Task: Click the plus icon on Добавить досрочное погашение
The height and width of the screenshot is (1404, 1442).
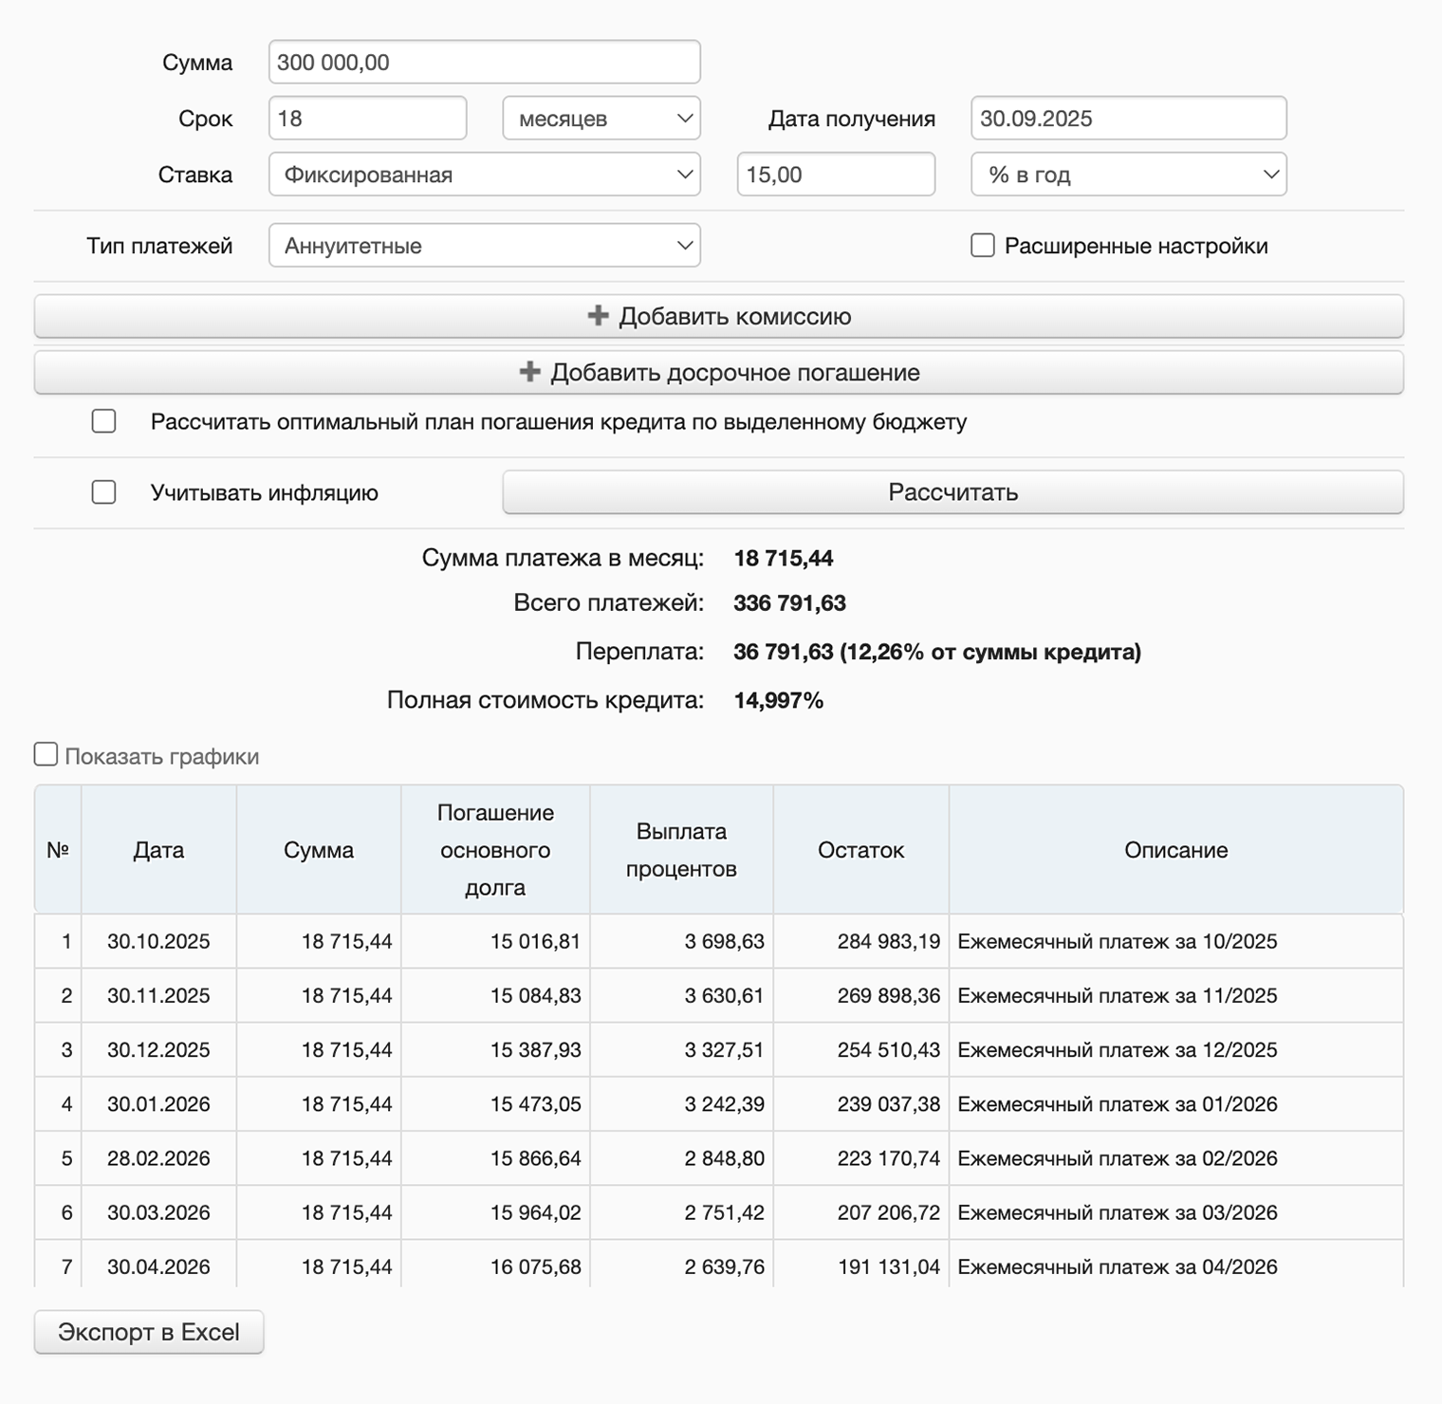Action: [528, 373]
